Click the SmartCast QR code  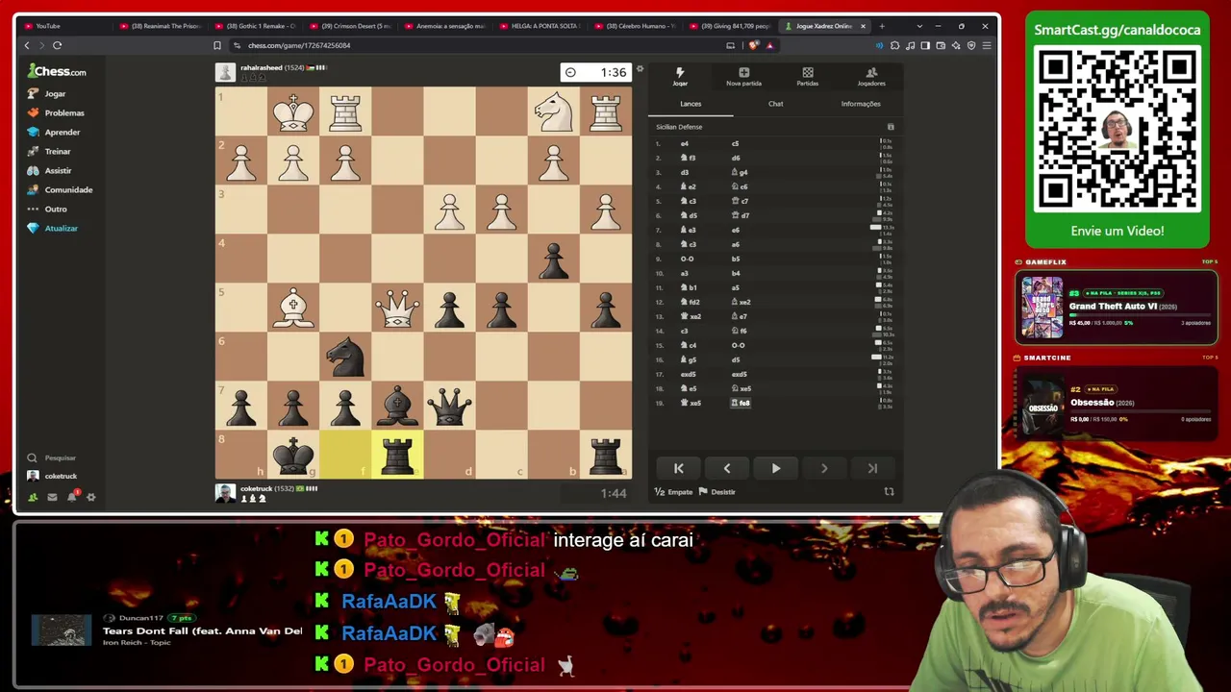[1118, 128]
